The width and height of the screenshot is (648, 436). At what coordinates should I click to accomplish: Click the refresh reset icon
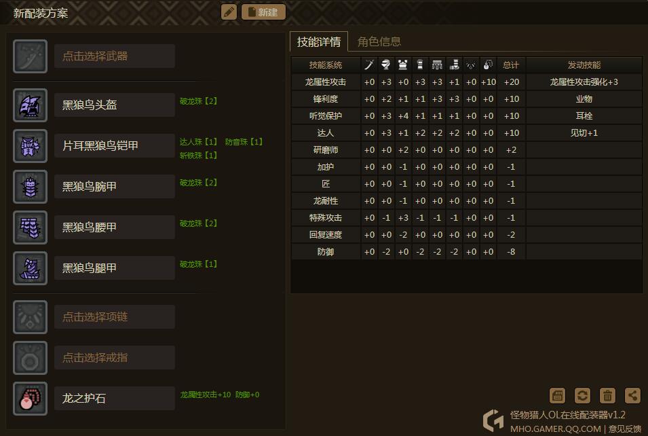coord(582,395)
